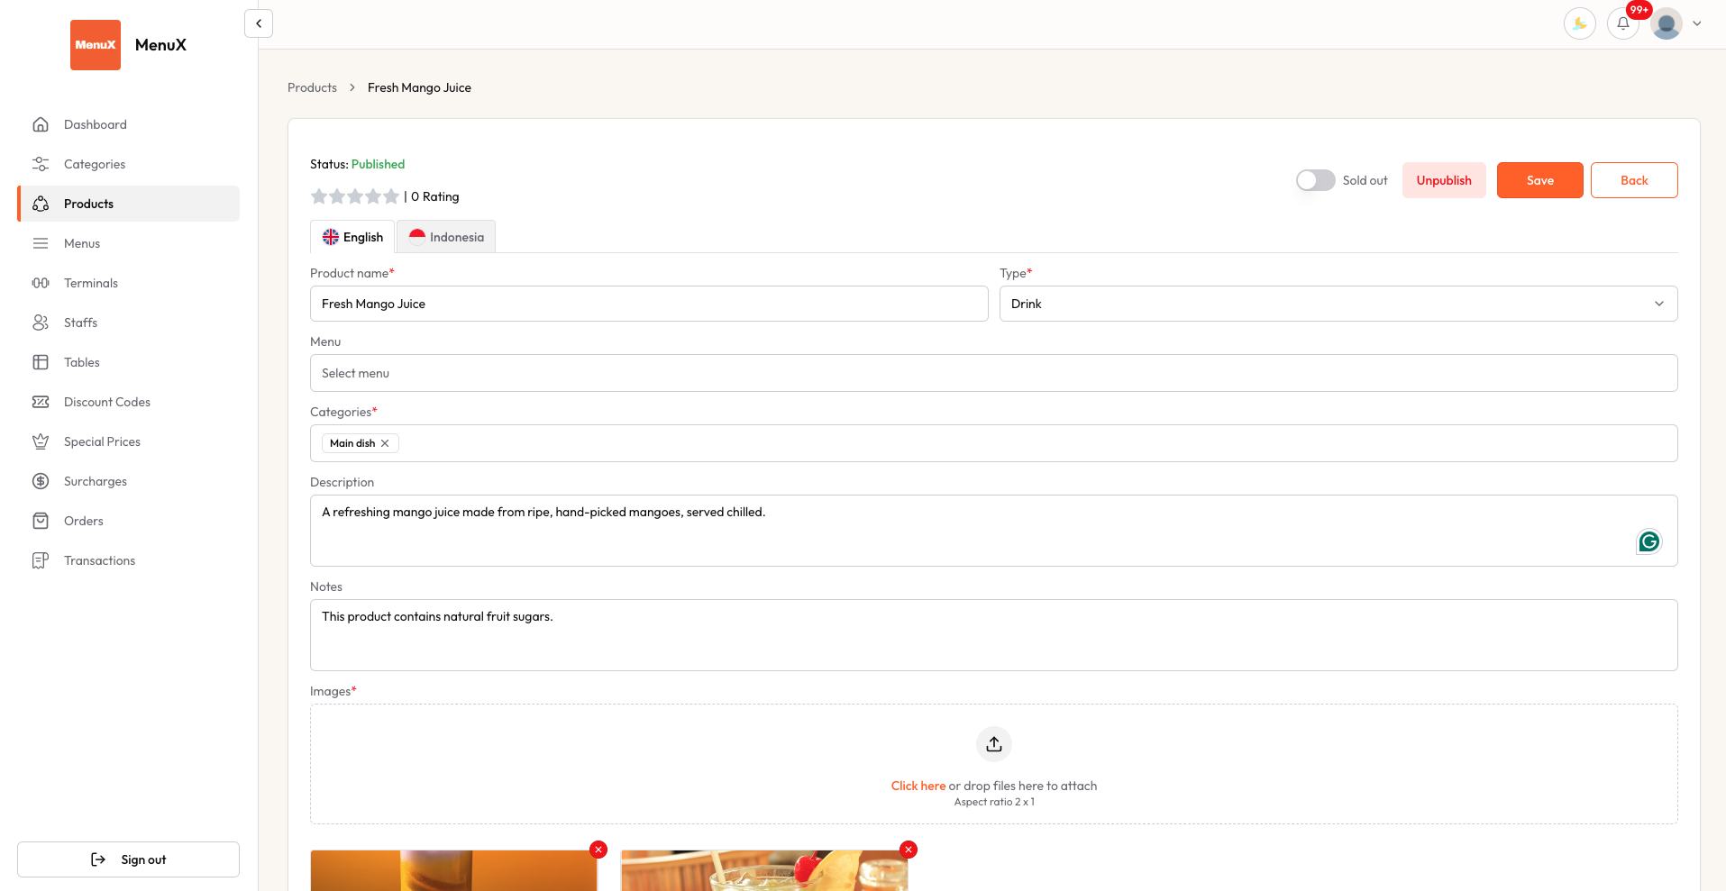Click the Unpublish button
This screenshot has width=1726, height=891.
[1444, 180]
